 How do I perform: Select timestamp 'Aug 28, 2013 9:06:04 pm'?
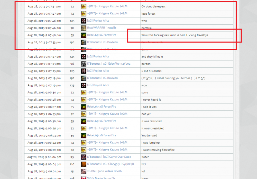[44, 164]
